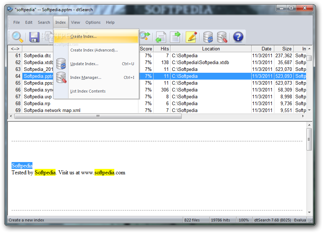323x233 pixels.
Task: Click the results list left scroll arrow
Action: coord(11,116)
